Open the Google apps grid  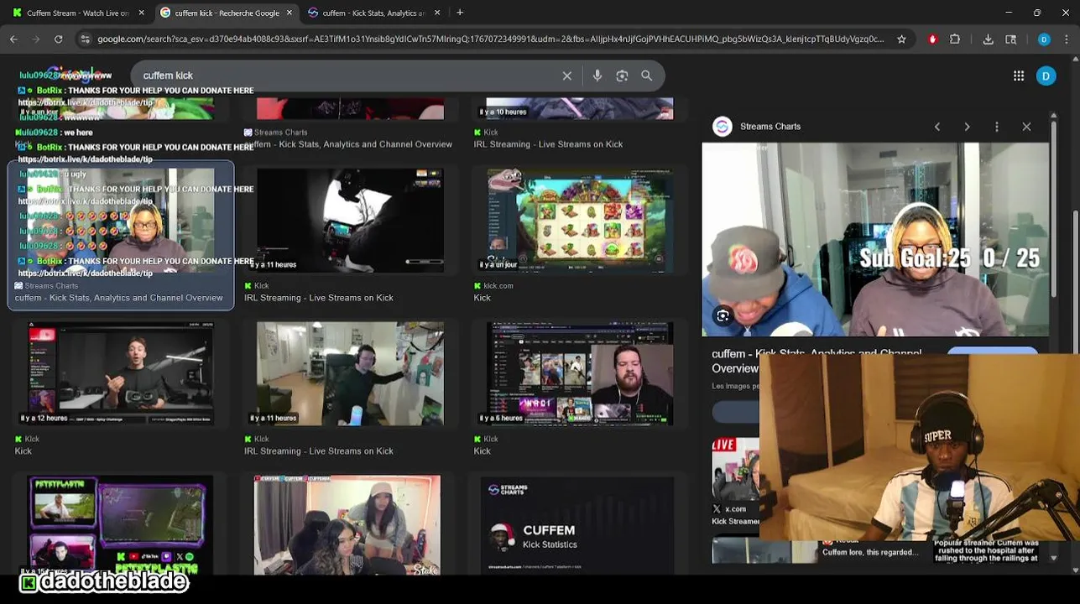point(1019,75)
